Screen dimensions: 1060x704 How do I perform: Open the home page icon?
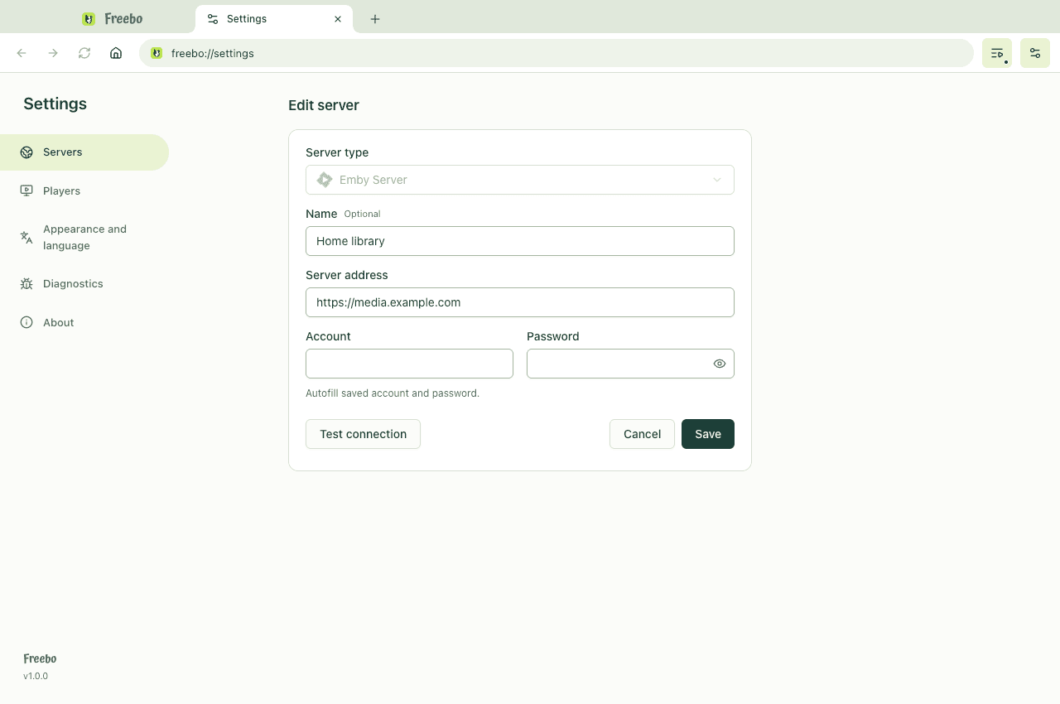tap(116, 53)
